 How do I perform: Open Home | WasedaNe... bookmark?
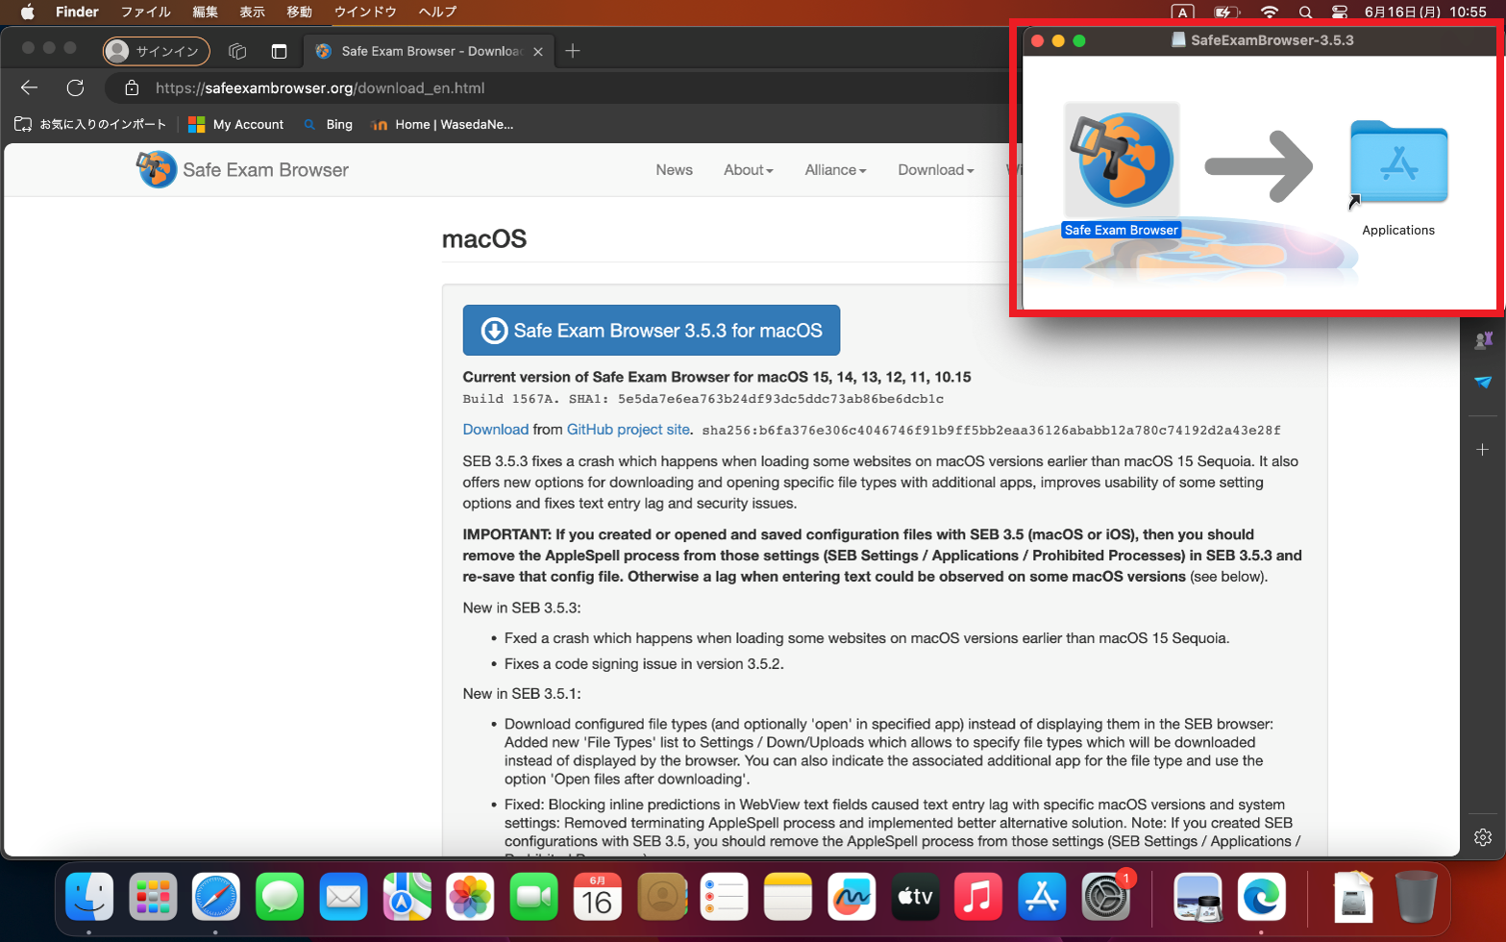point(442,124)
